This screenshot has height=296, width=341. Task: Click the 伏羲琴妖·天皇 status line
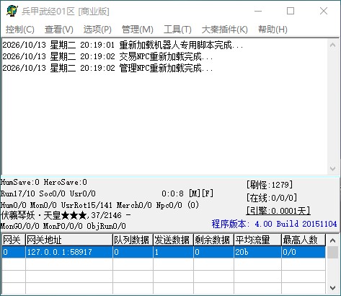point(66,215)
